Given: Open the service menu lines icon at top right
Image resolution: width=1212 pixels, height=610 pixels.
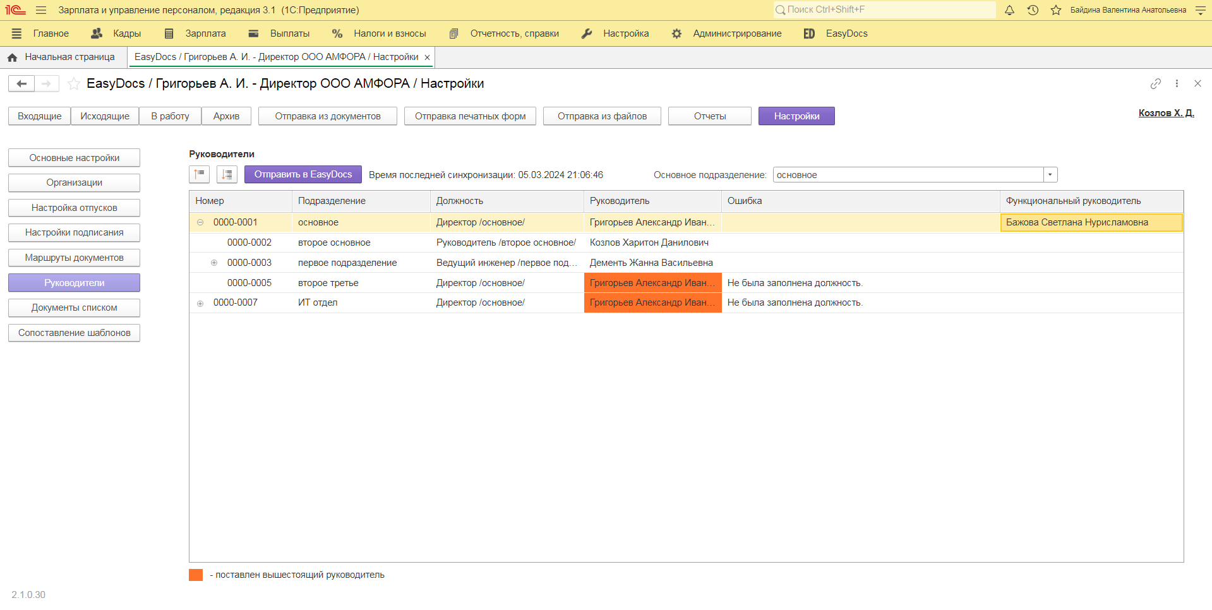Looking at the screenshot, I should (x=1201, y=10).
